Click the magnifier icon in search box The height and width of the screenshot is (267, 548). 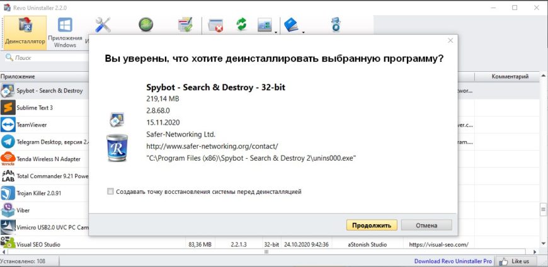9,57
